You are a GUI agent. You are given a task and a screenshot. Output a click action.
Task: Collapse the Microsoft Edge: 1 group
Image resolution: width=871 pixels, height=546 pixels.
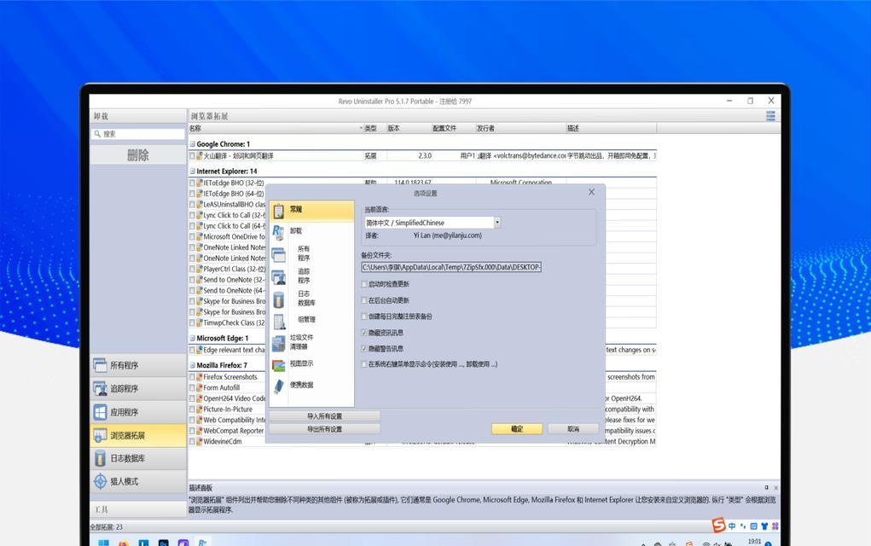tap(192, 338)
